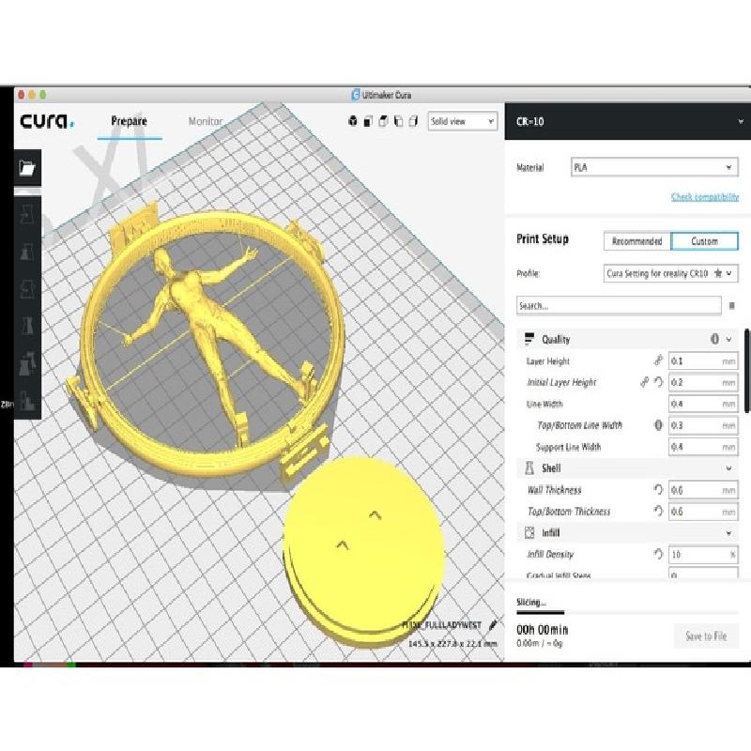Collapse the Quality section chevron
The width and height of the screenshot is (751, 751).
729,339
